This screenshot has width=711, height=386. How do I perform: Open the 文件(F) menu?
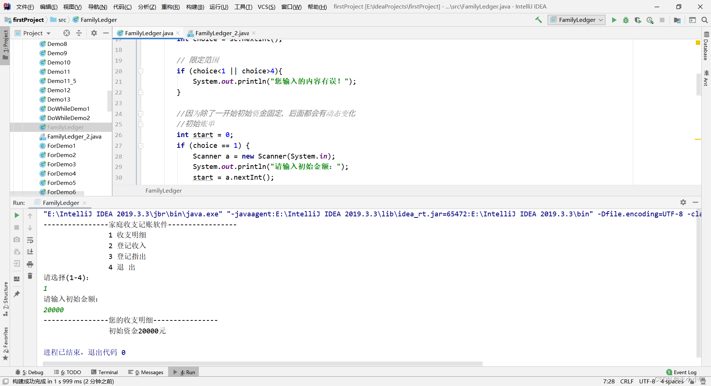coord(25,7)
